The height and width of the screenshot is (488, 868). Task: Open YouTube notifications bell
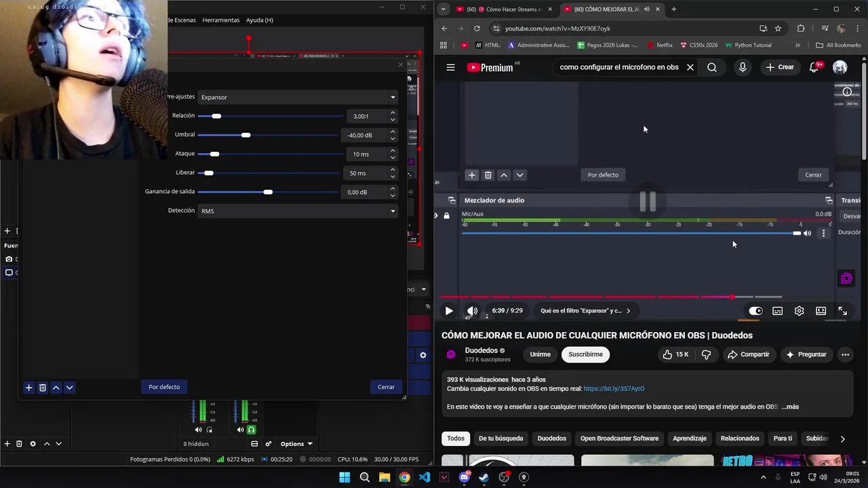[814, 67]
